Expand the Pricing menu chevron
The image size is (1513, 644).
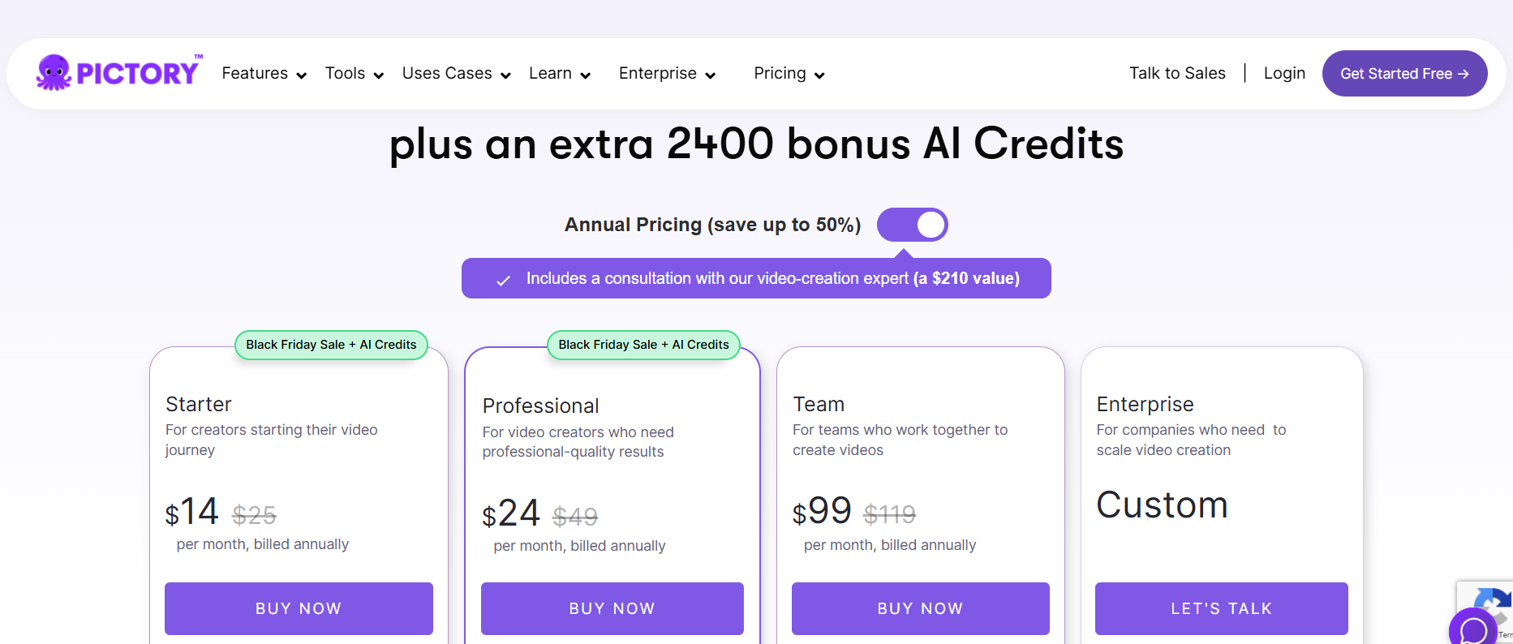click(819, 75)
